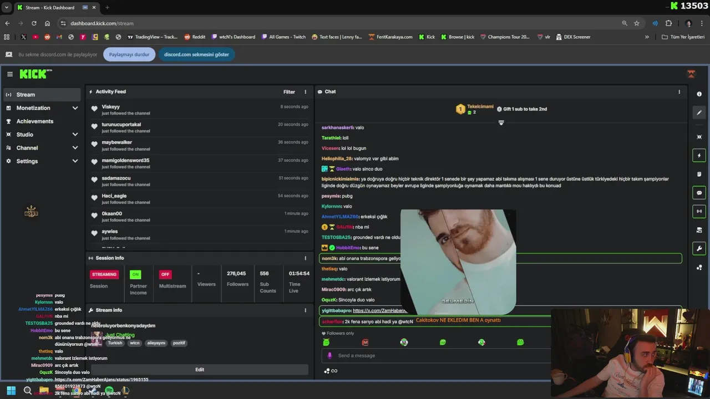Open the DEX Screener bookmark
Image resolution: width=710 pixels, height=399 pixels.
(573, 37)
